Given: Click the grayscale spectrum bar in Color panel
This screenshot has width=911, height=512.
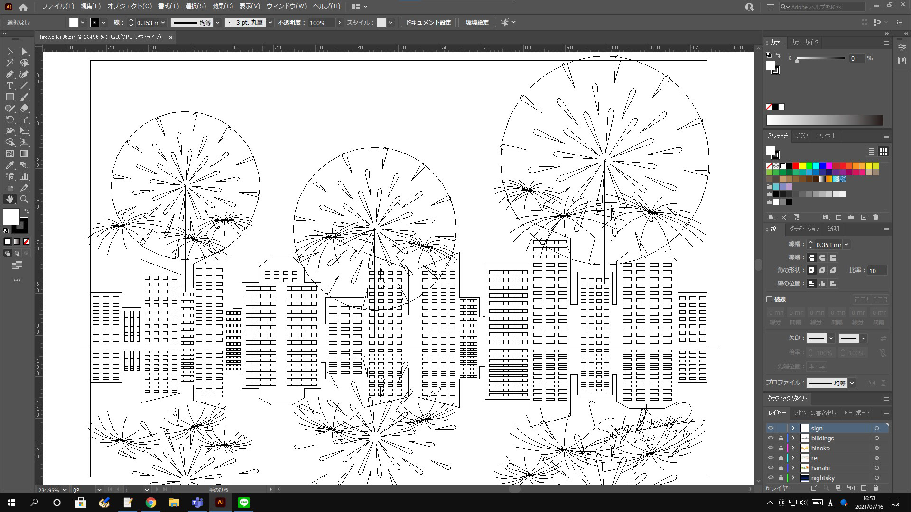Looking at the screenshot, I should 825,120.
